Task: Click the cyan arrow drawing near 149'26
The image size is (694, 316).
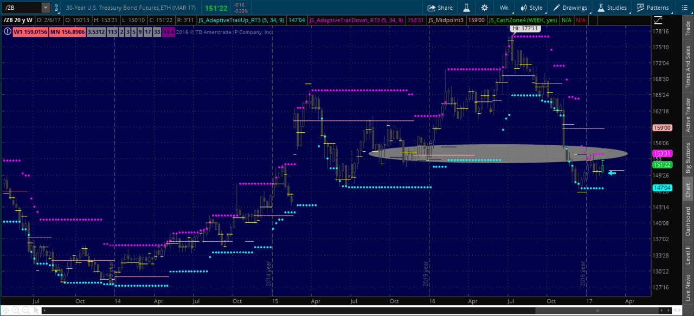Action: coord(612,173)
